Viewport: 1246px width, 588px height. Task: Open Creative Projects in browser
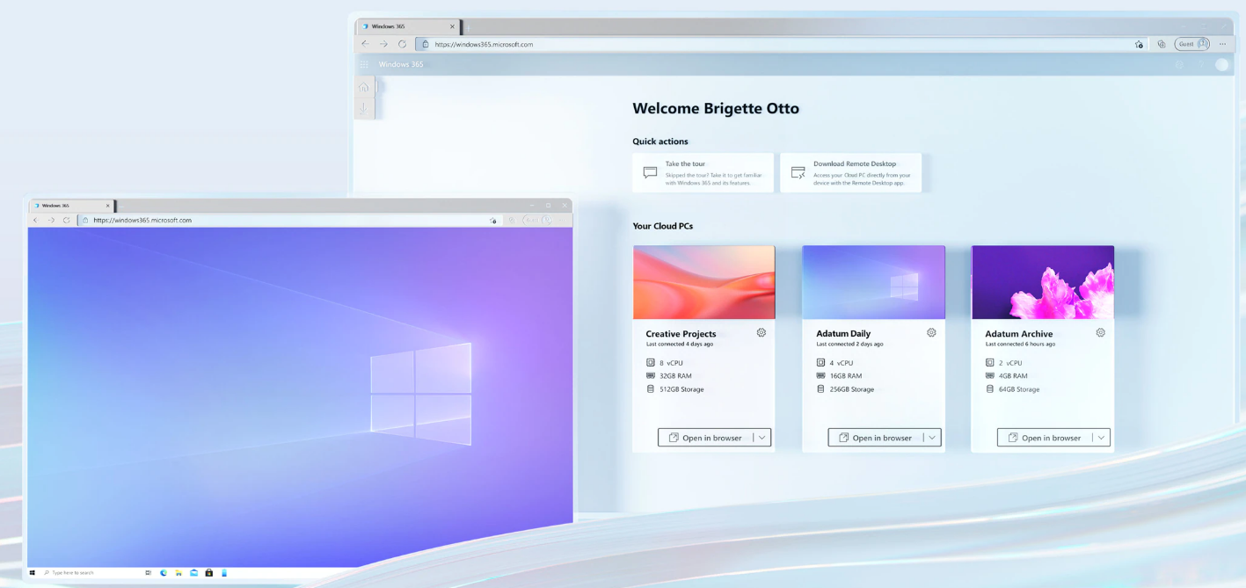[704, 438]
